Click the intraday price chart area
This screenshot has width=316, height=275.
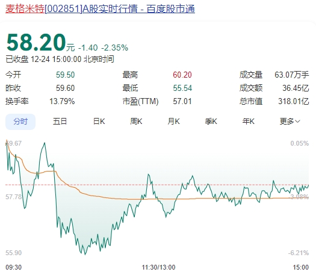(157, 197)
